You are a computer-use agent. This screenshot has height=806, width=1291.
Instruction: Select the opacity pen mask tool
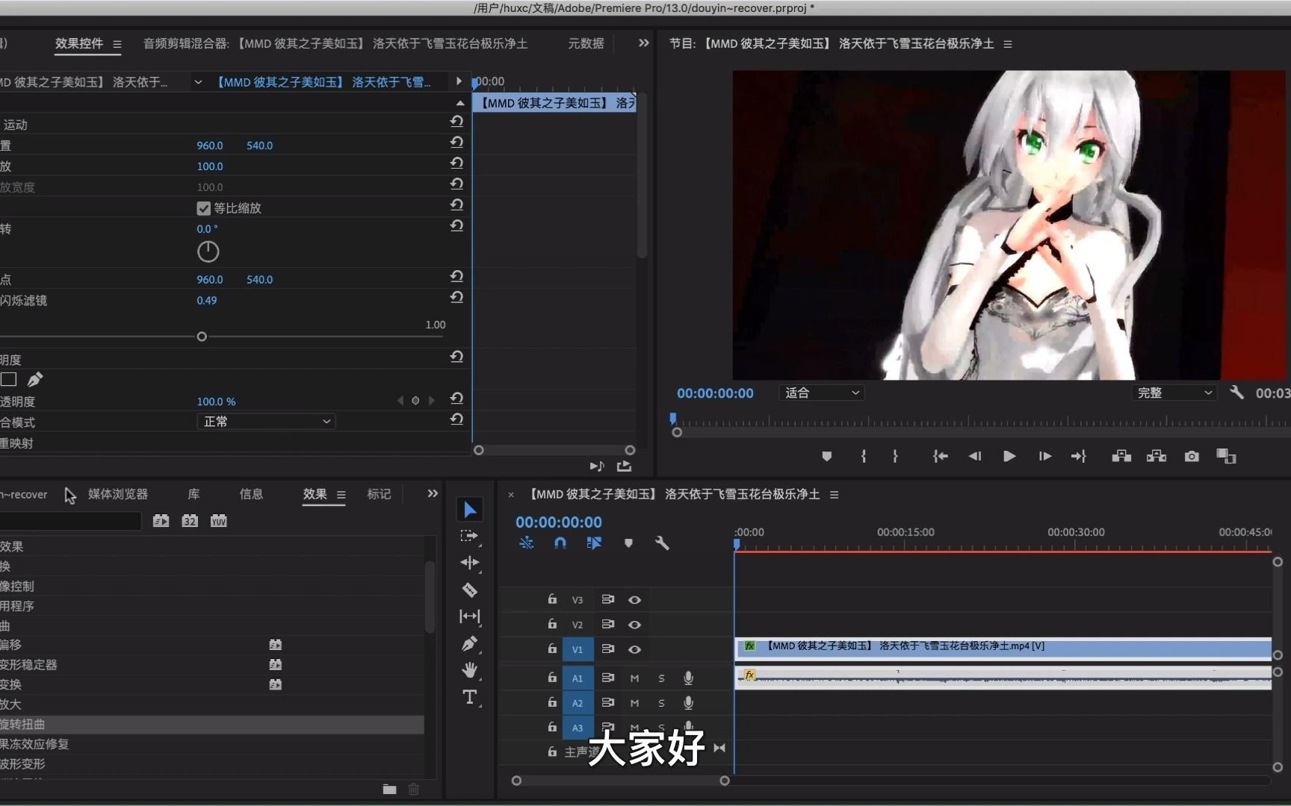click(x=35, y=379)
